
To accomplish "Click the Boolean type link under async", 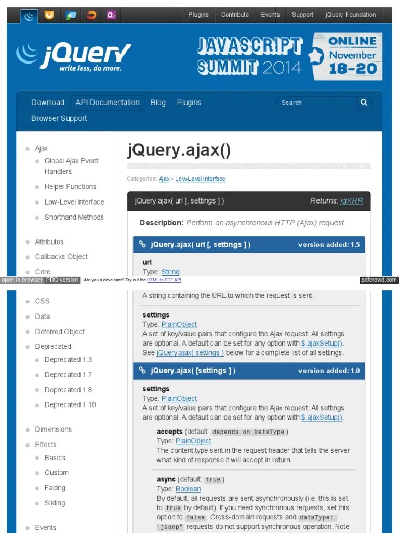I will point(188,489).
